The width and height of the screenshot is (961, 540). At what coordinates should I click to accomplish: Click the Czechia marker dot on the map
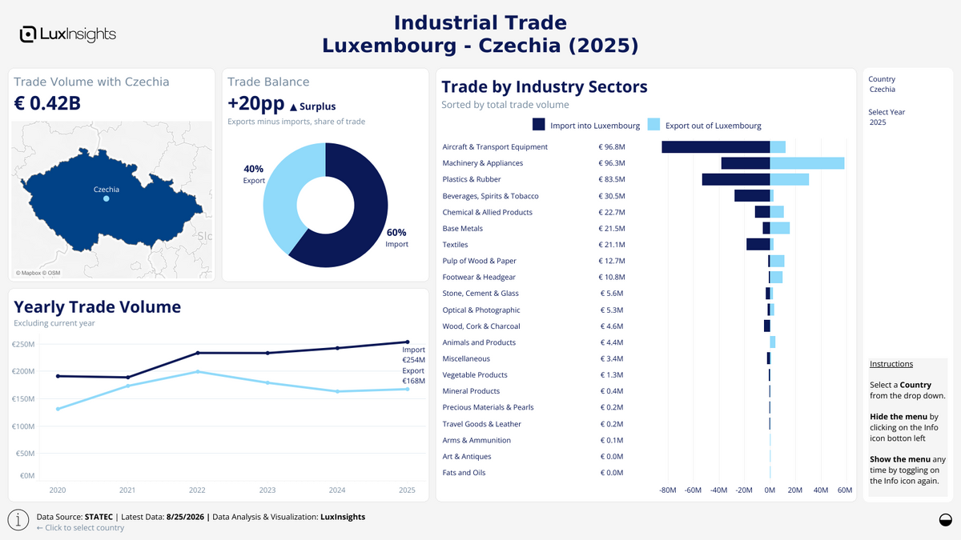[x=107, y=200]
